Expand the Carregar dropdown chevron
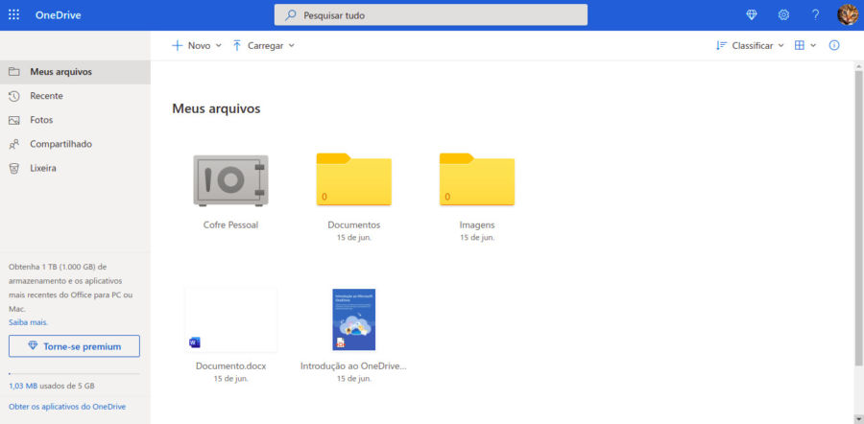Image resolution: width=864 pixels, height=424 pixels. click(292, 46)
